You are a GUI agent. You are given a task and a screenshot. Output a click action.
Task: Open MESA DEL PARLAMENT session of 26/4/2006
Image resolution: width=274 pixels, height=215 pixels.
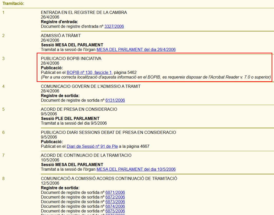pyautogui.click(x=136, y=49)
